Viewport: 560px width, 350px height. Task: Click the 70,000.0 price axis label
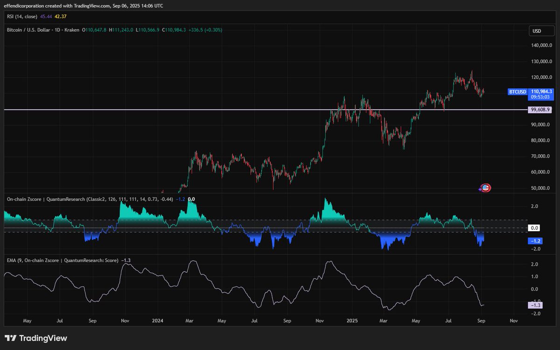[541, 157]
